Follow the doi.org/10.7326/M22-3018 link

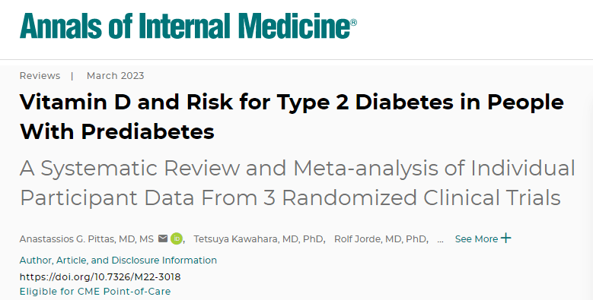pyautogui.click(x=100, y=277)
